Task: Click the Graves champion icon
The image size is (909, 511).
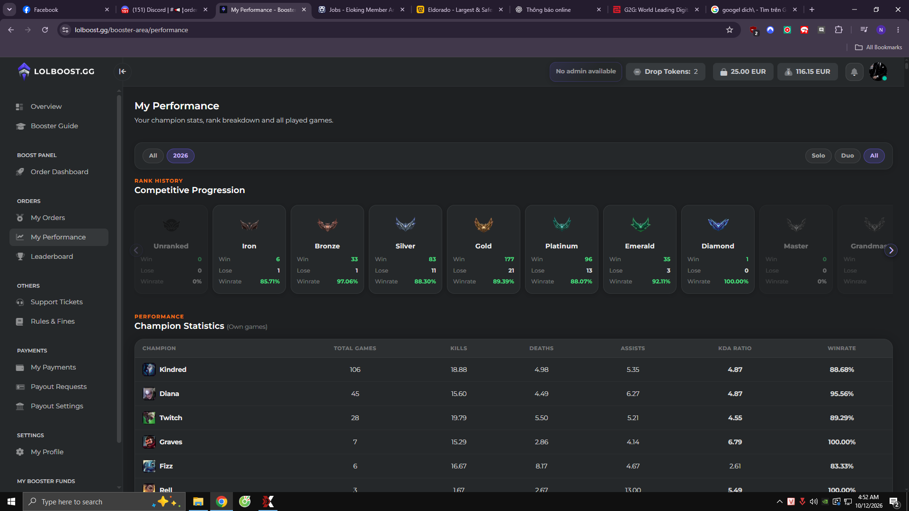Action: pyautogui.click(x=149, y=442)
